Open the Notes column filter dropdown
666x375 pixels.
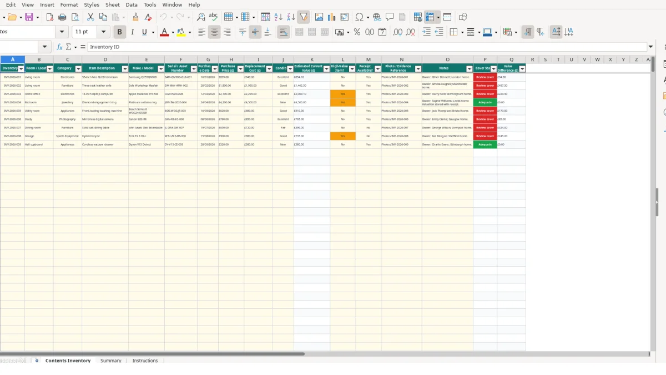(470, 69)
